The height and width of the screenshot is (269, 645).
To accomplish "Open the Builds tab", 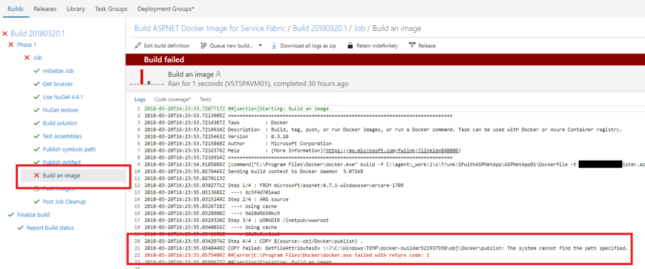I will (x=16, y=9).
